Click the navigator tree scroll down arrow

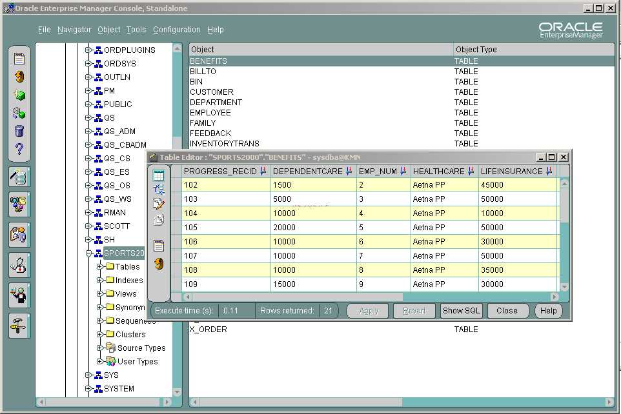point(177,392)
